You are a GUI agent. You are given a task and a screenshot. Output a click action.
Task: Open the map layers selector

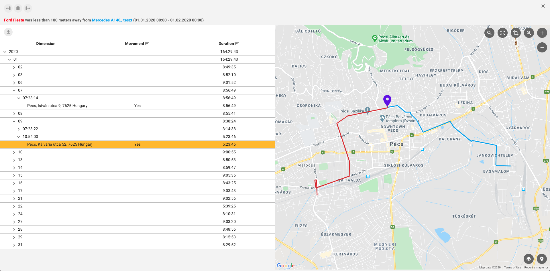click(x=529, y=259)
